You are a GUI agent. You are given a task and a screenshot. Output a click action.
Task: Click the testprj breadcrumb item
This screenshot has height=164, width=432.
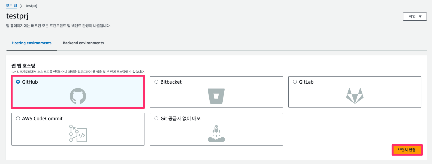point(31,6)
